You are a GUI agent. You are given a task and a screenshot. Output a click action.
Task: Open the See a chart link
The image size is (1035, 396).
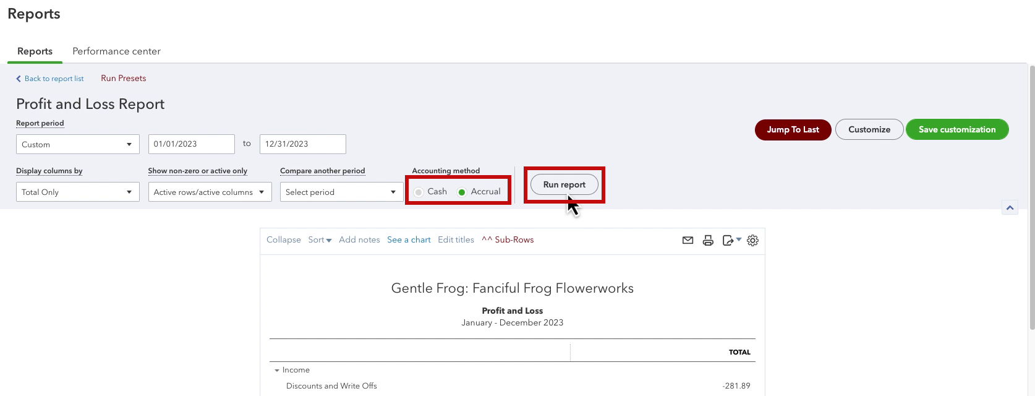click(409, 239)
